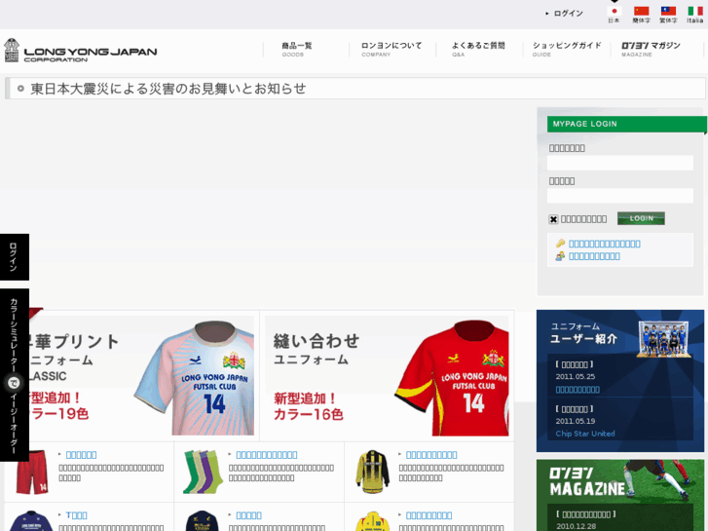Click the blue T-shirt product image

coord(31,521)
